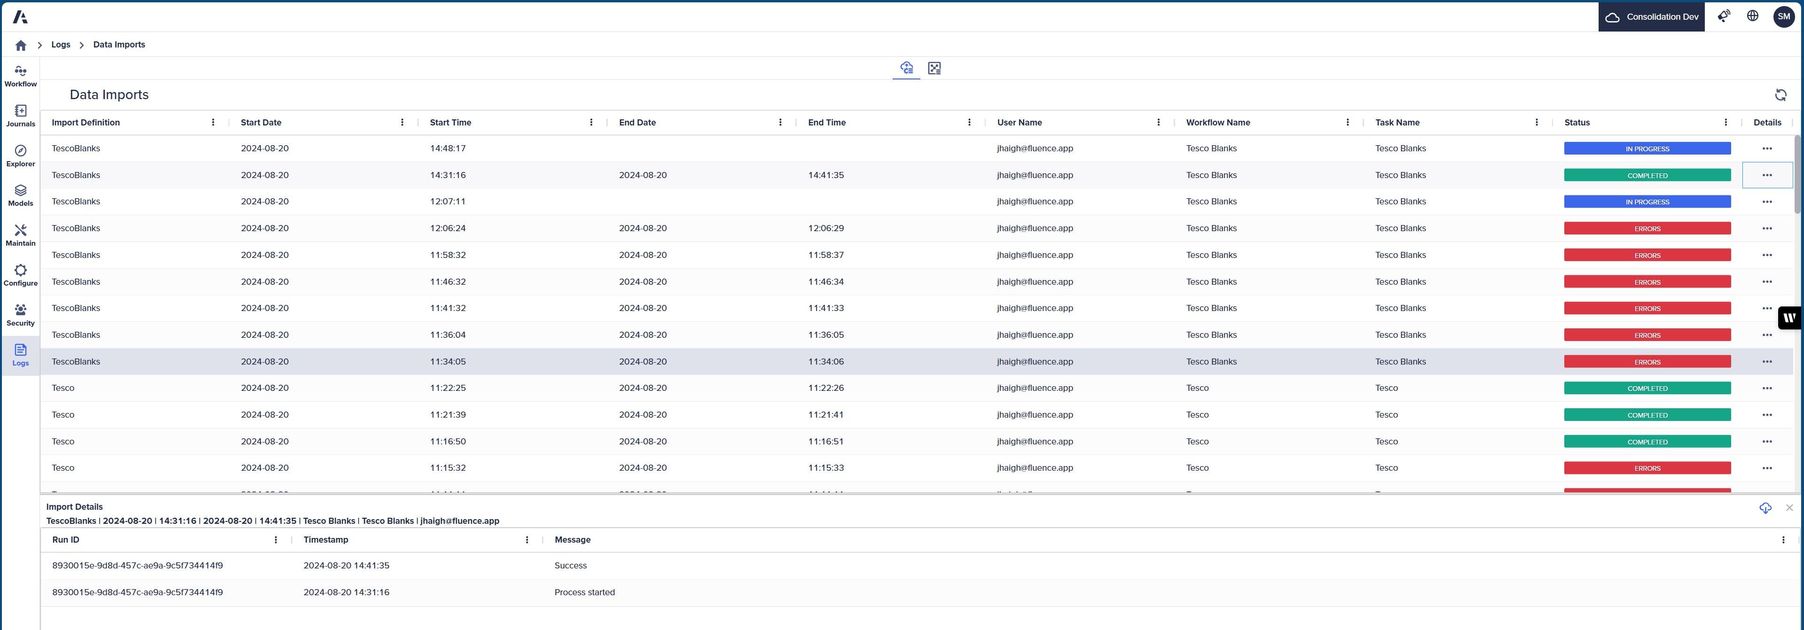Open Status column menu
The width and height of the screenshot is (1804, 630).
click(1726, 123)
